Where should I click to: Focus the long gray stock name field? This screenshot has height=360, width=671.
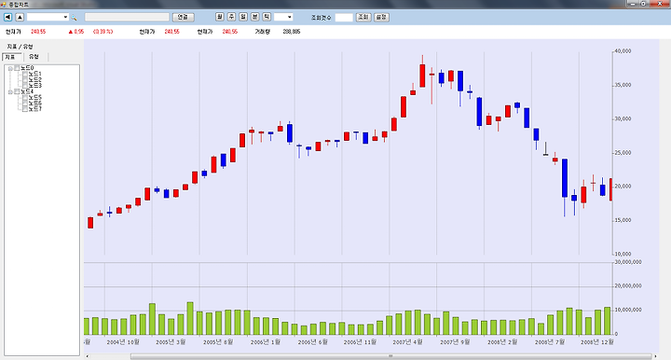pos(127,17)
